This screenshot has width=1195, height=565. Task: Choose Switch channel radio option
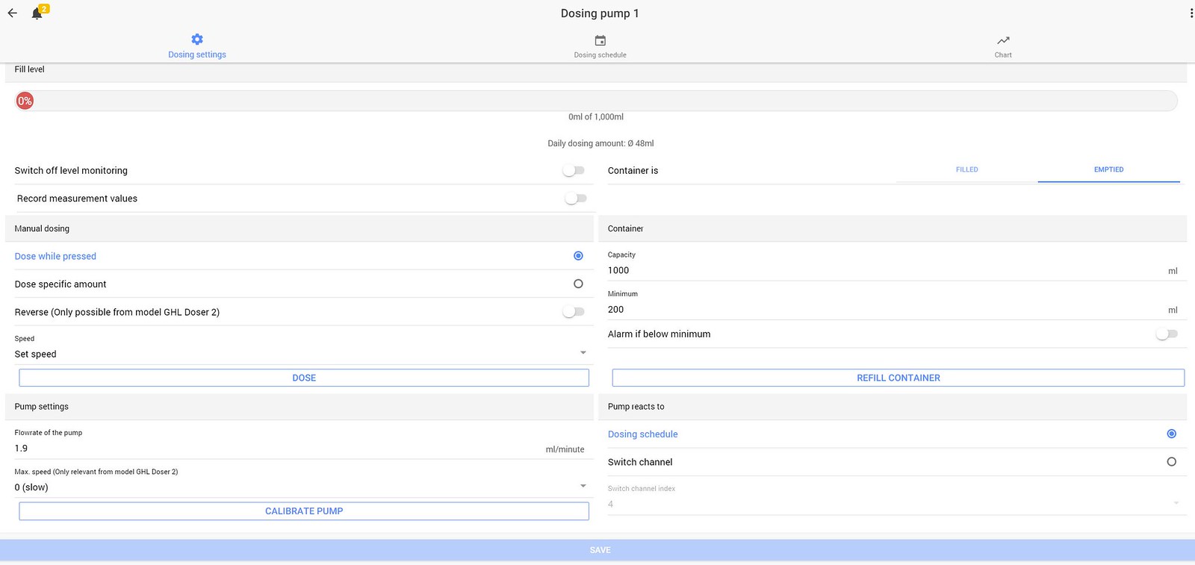point(1171,462)
